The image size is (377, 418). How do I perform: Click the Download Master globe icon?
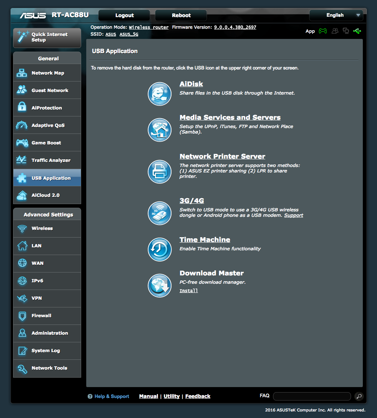(x=159, y=286)
